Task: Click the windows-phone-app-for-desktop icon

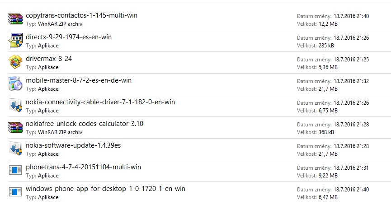Action: [15, 192]
